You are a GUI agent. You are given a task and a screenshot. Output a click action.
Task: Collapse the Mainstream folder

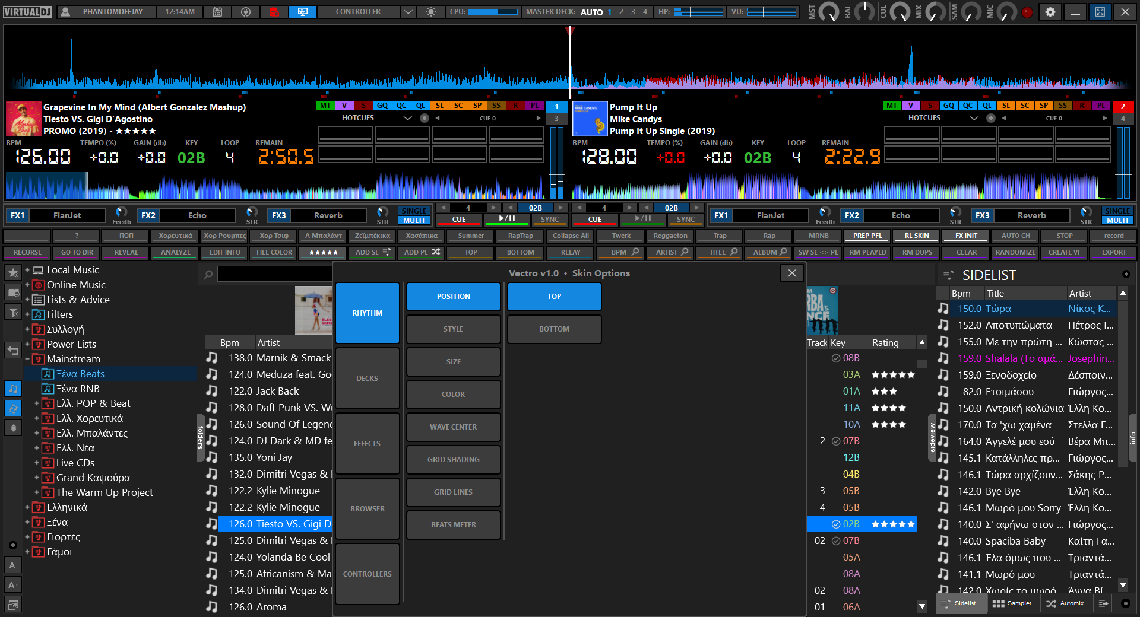coord(27,359)
